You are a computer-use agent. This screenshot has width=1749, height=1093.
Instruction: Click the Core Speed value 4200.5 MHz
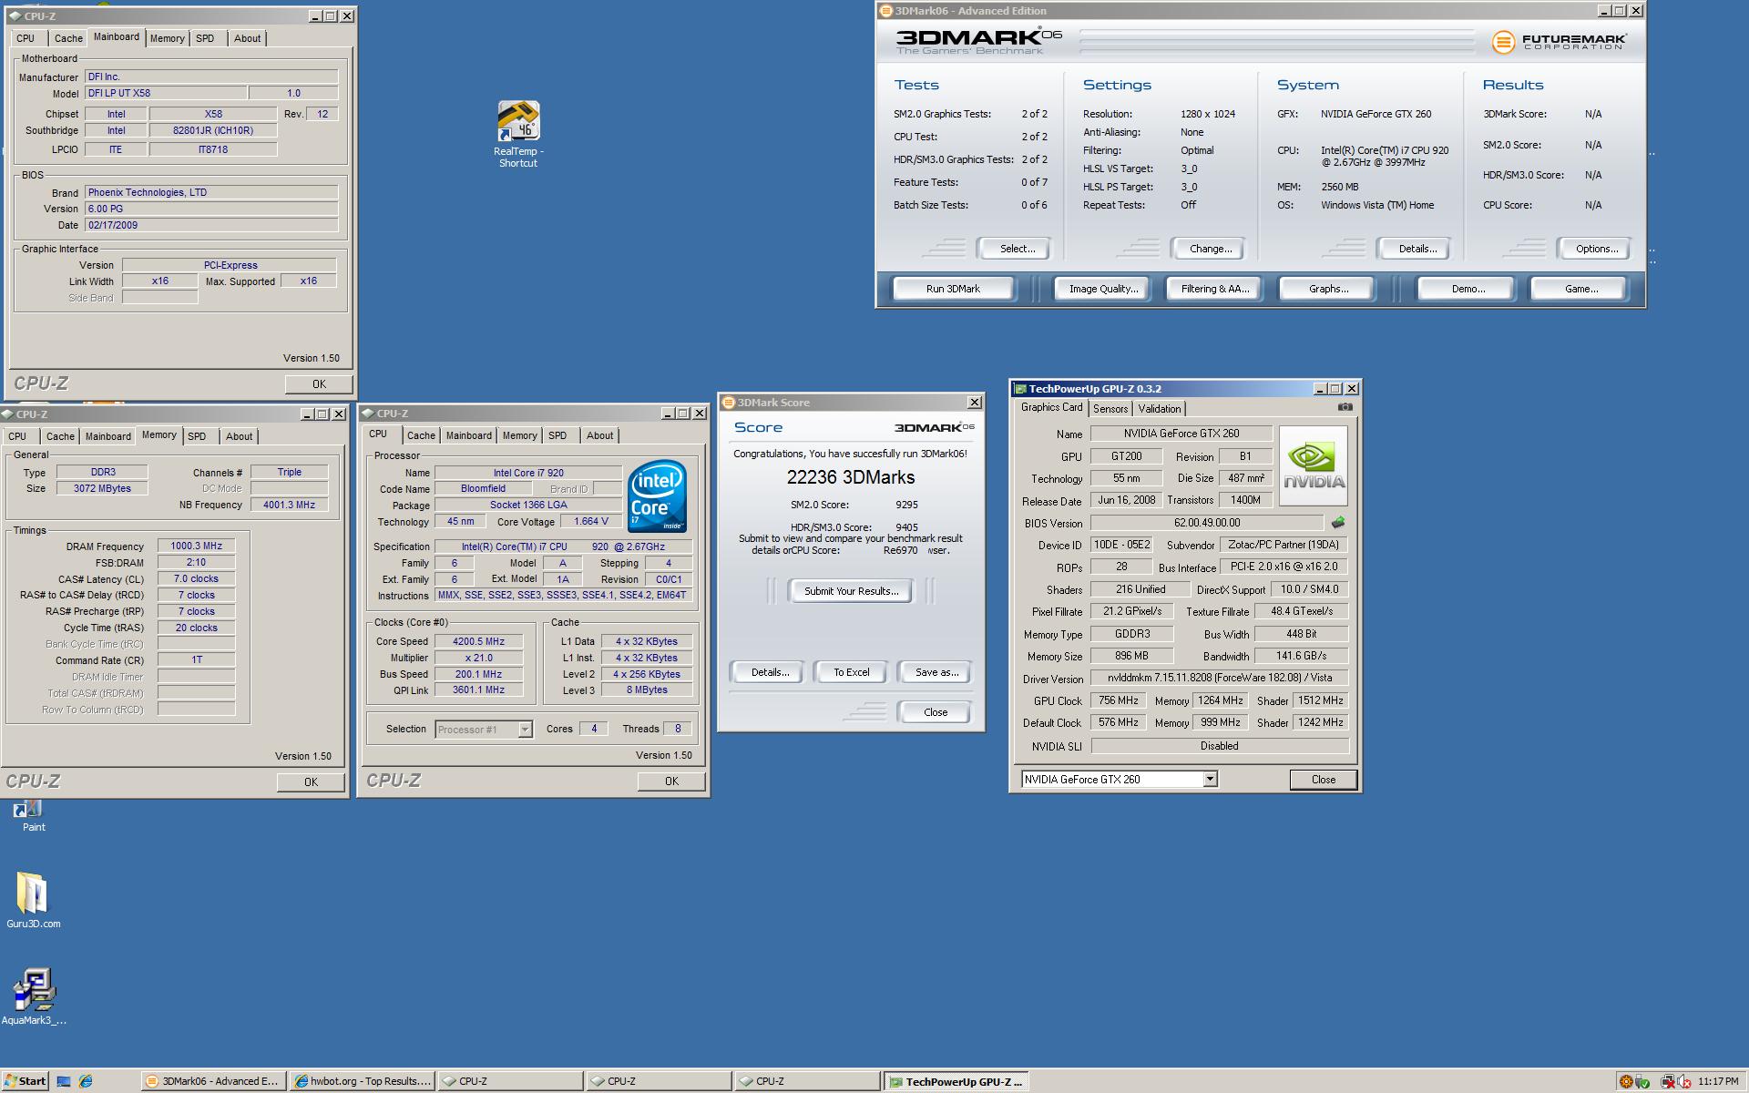[x=477, y=641]
